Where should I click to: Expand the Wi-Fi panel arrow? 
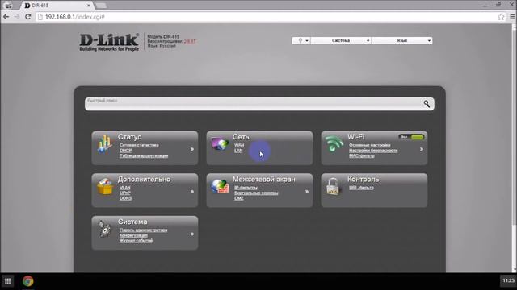pyautogui.click(x=422, y=149)
